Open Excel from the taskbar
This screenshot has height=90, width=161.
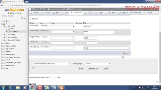[47, 88]
